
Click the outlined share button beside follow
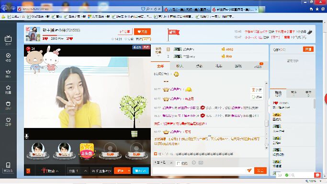coord(125,32)
